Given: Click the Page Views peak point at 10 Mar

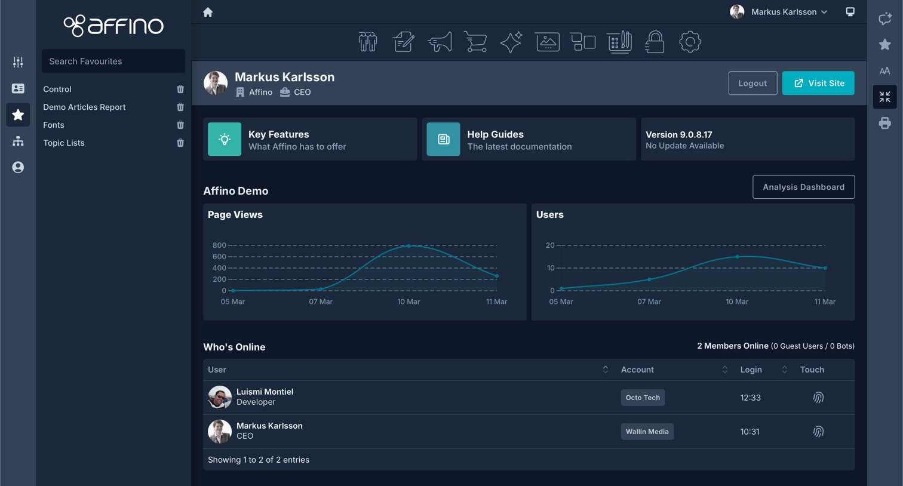Looking at the screenshot, I should 409,245.
